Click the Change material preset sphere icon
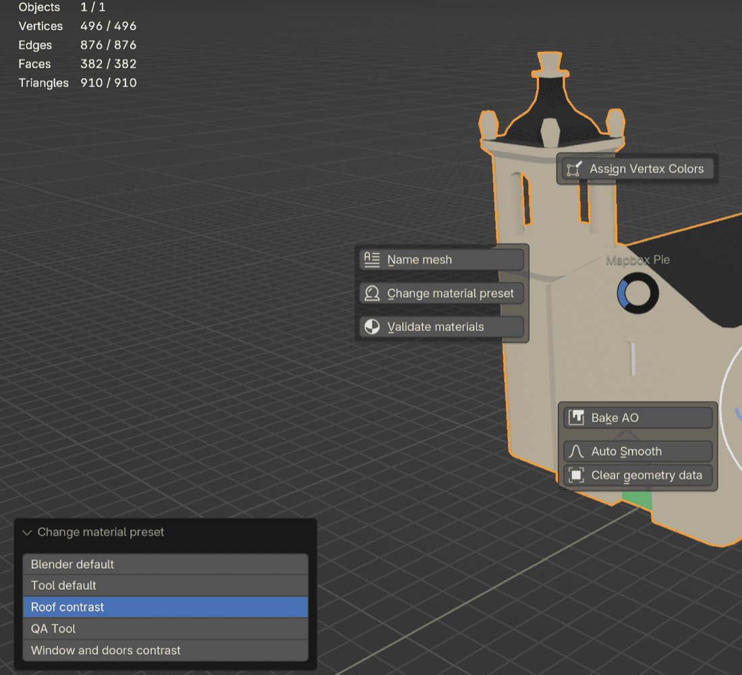 (x=372, y=293)
